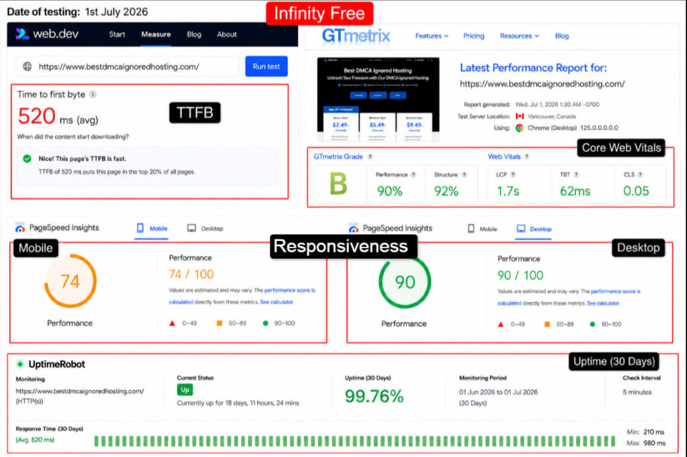687x457 pixels.
Task: Open the Resources dropdown in GTmetrix
Action: 519,36
